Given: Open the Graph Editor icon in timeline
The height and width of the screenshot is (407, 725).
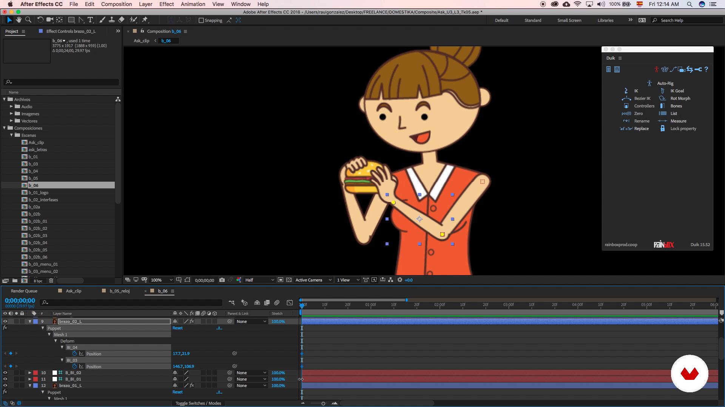Looking at the screenshot, I should pyautogui.click(x=290, y=303).
